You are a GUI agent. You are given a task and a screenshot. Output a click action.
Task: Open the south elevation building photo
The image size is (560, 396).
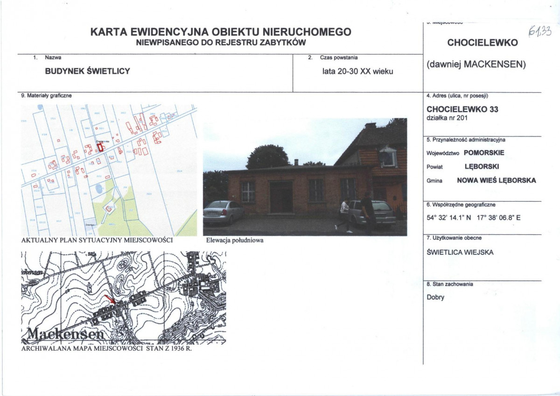(x=305, y=177)
